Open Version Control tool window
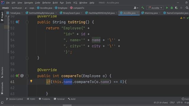 coord(14,99)
